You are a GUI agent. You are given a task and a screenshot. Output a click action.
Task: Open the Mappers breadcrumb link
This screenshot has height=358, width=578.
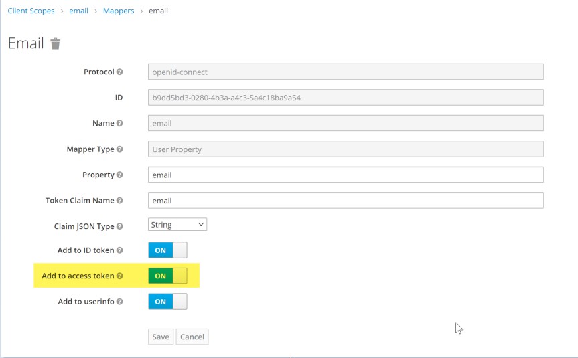[x=119, y=11]
